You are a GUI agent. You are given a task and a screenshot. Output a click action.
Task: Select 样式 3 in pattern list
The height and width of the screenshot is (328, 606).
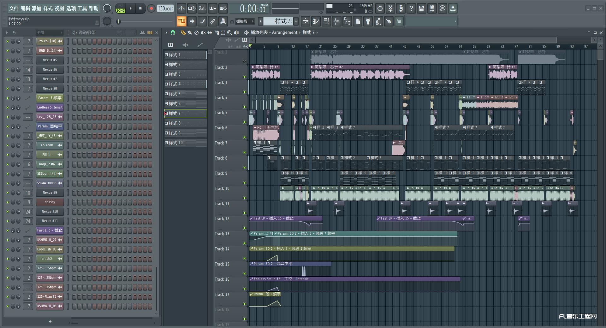point(185,74)
